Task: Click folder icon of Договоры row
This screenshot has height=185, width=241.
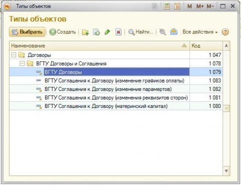Action: click(x=21, y=55)
